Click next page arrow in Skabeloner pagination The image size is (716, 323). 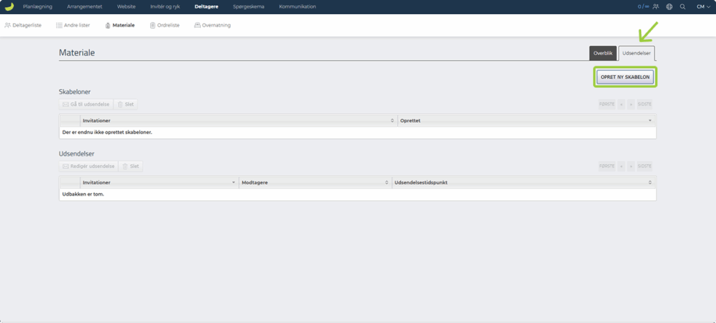[x=631, y=105]
